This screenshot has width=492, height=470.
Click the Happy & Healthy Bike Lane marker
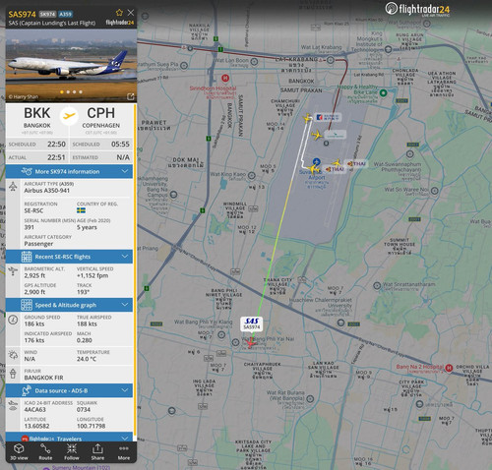383,93
